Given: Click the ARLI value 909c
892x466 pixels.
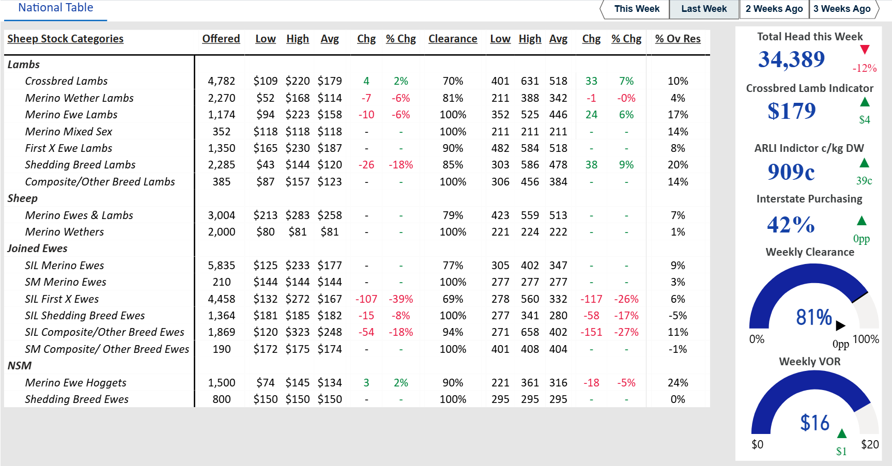Looking at the screenshot, I should pos(791,172).
